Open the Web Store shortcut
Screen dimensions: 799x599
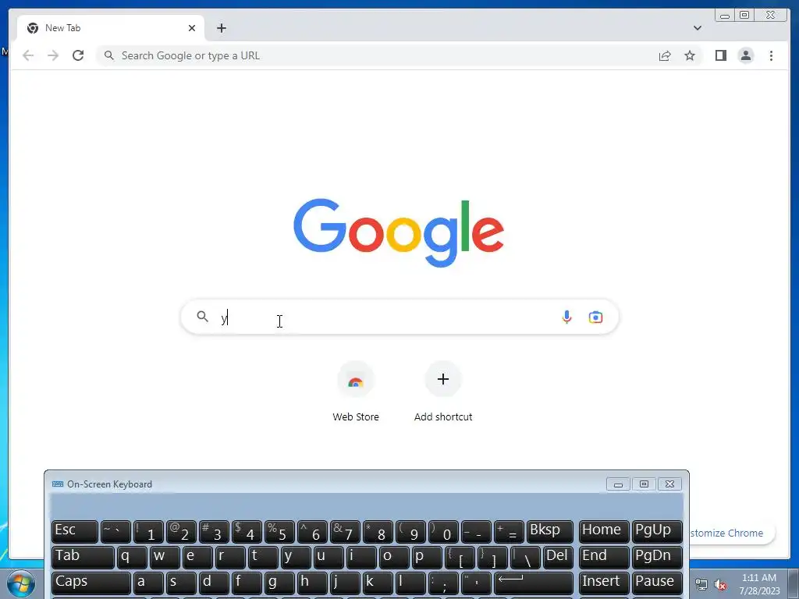(x=356, y=392)
